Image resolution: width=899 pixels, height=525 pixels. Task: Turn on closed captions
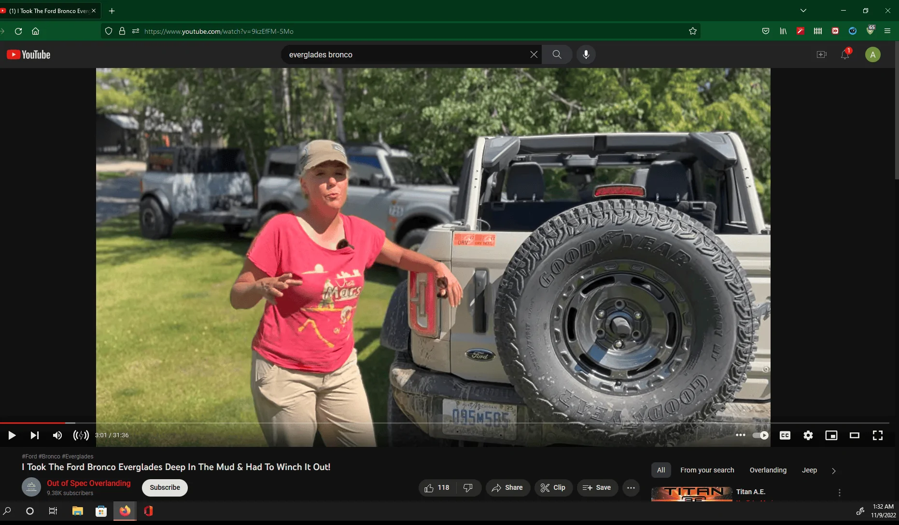(x=785, y=435)
